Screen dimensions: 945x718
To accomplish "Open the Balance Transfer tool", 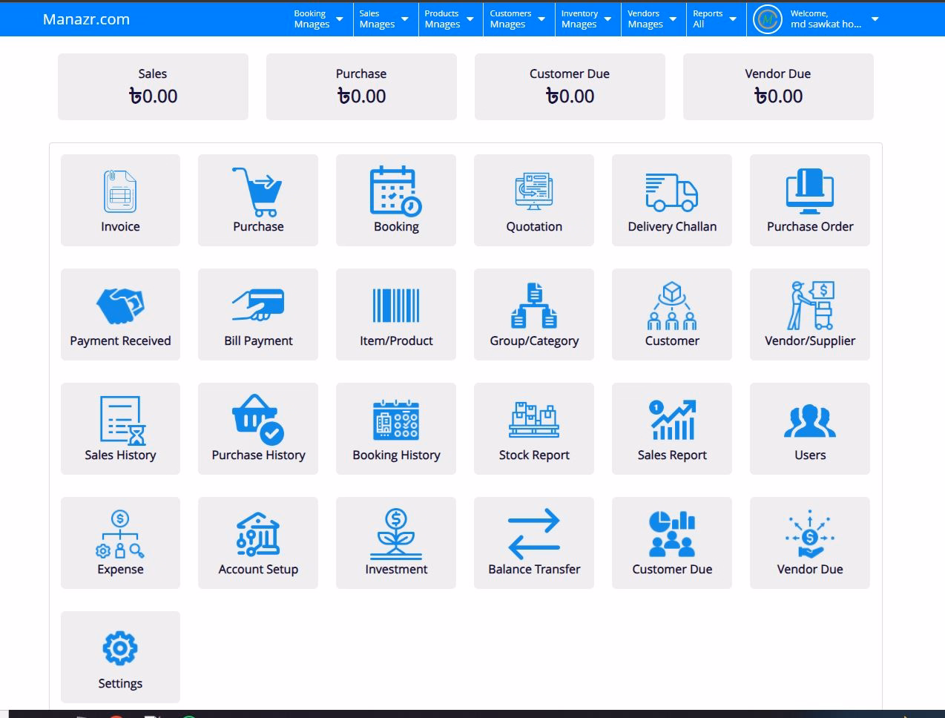I will [x=533, y=533].
